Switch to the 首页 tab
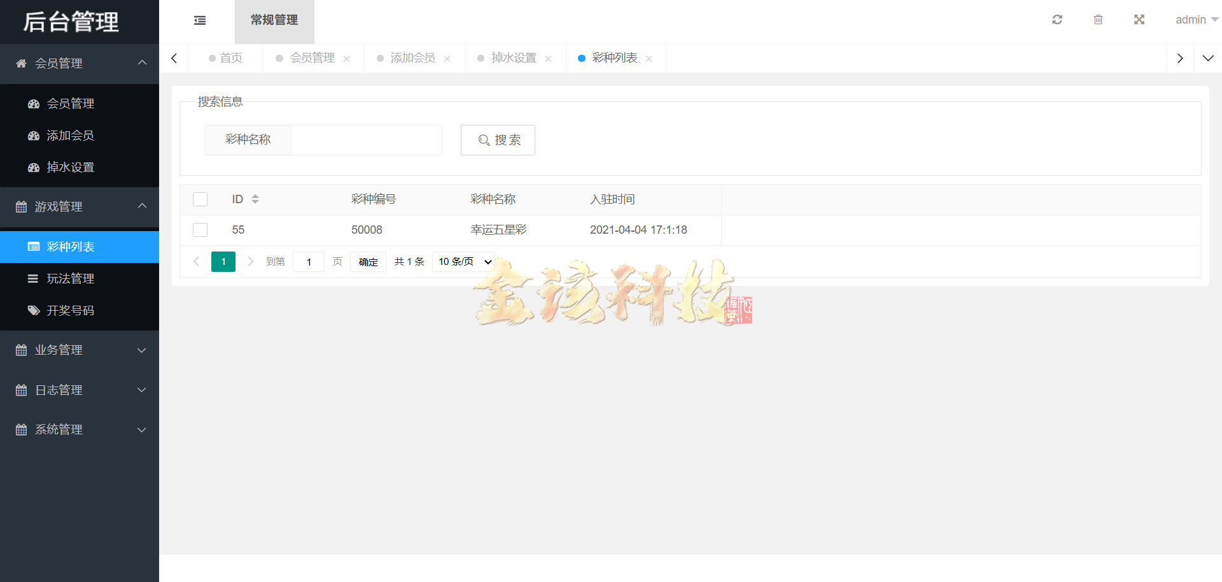Viewport: 1222px width, 582px height. coord(230,58)
